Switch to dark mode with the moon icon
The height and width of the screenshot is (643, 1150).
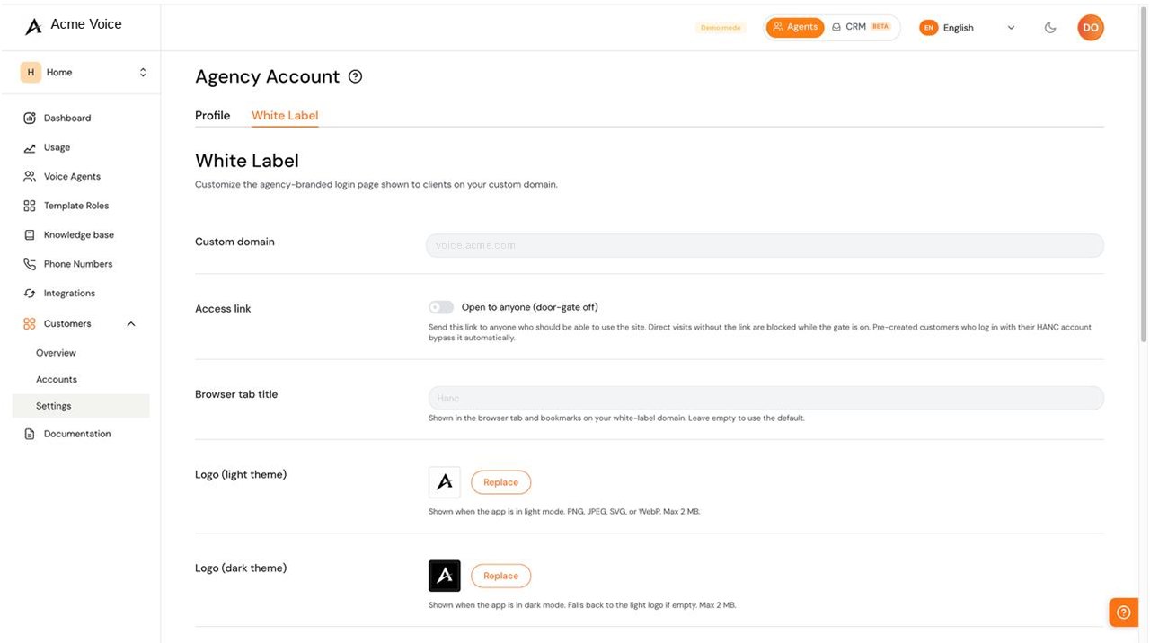(1050, 28)
